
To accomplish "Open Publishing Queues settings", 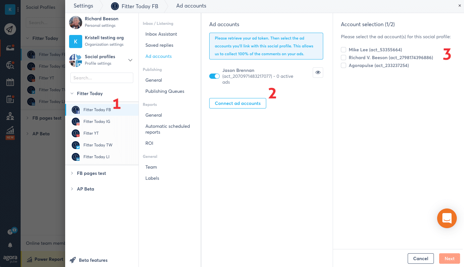I will pos(165,91).
